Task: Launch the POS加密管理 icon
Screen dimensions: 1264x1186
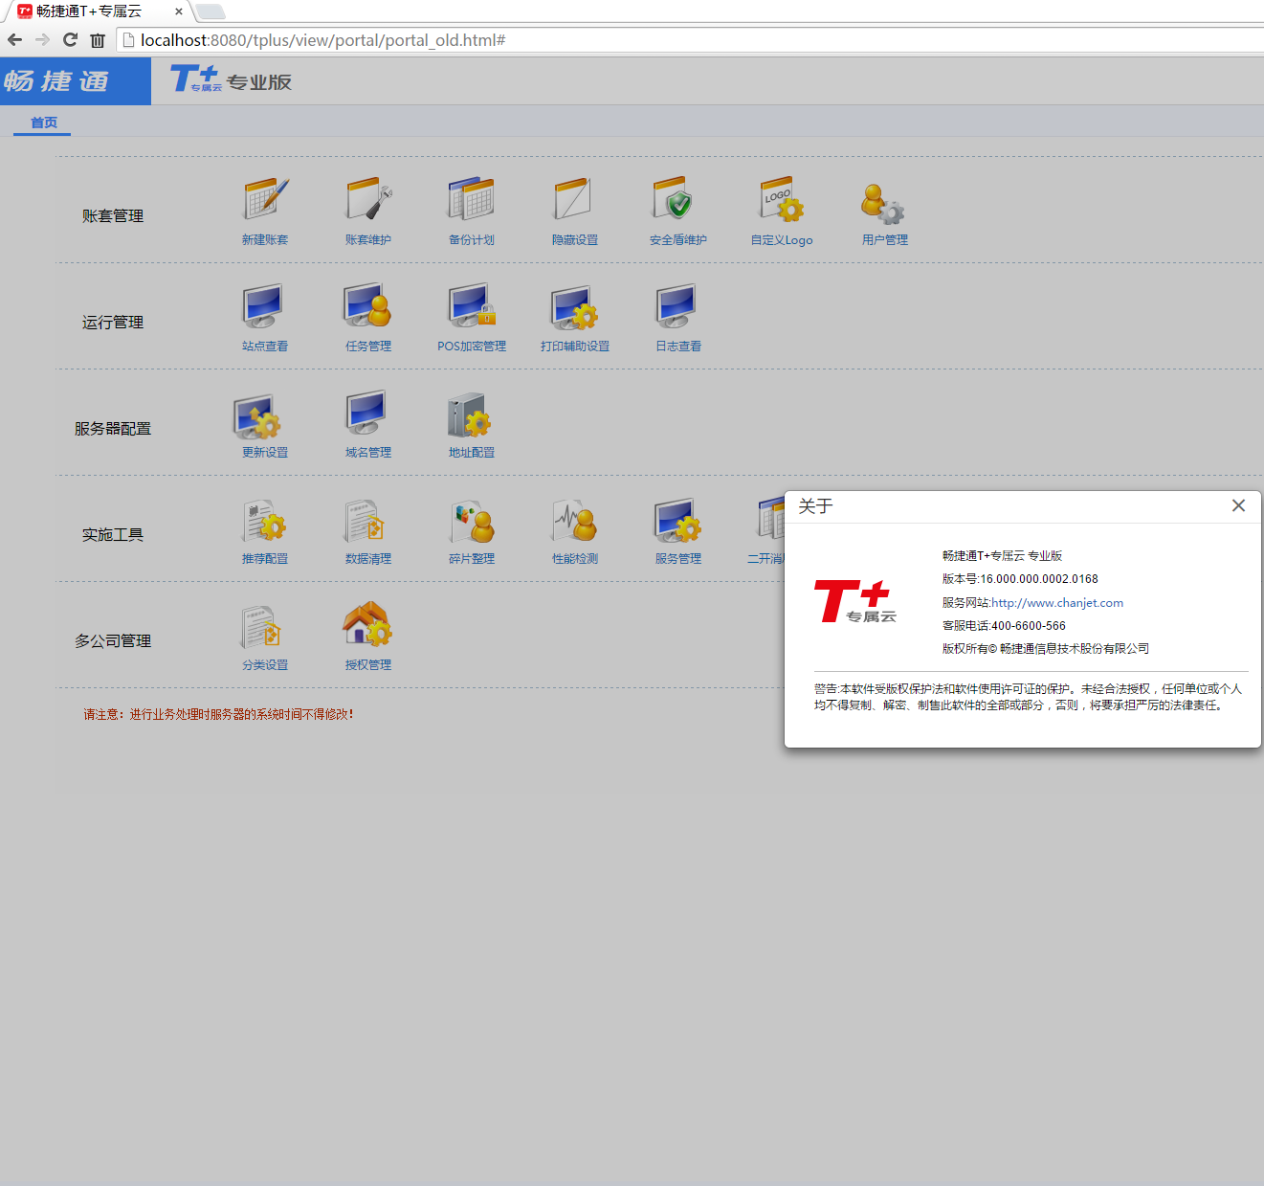Action: click(x=472, y=306)
